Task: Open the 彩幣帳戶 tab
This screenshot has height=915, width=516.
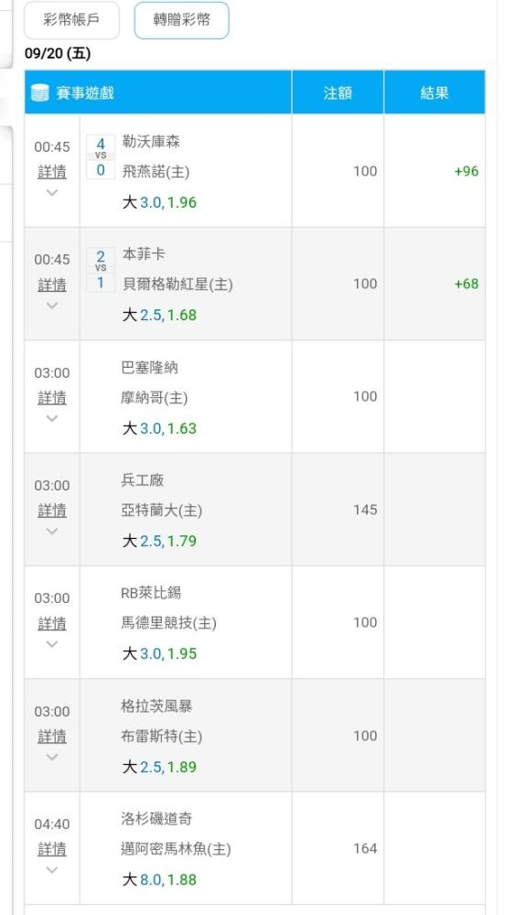Action: tap(71, 20)
